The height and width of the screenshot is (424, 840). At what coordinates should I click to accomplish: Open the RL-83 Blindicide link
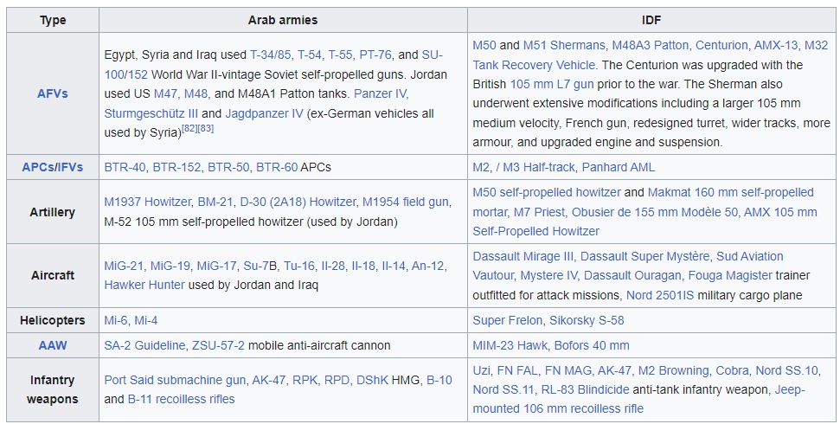coord(585,389)
